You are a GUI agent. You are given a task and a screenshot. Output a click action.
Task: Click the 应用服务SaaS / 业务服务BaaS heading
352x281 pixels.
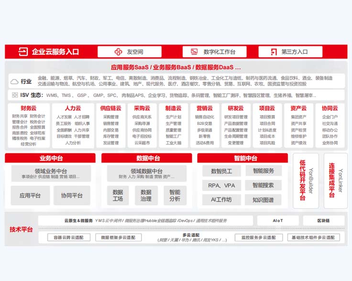pyautogui.click(x=176, y=67)
